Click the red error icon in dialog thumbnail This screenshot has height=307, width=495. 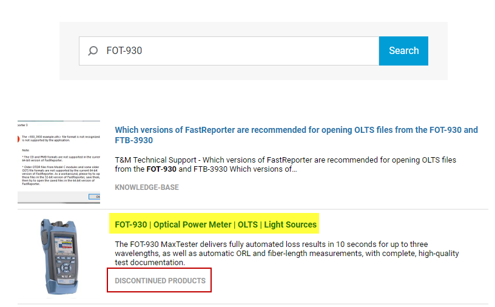[x=18, y=139]
